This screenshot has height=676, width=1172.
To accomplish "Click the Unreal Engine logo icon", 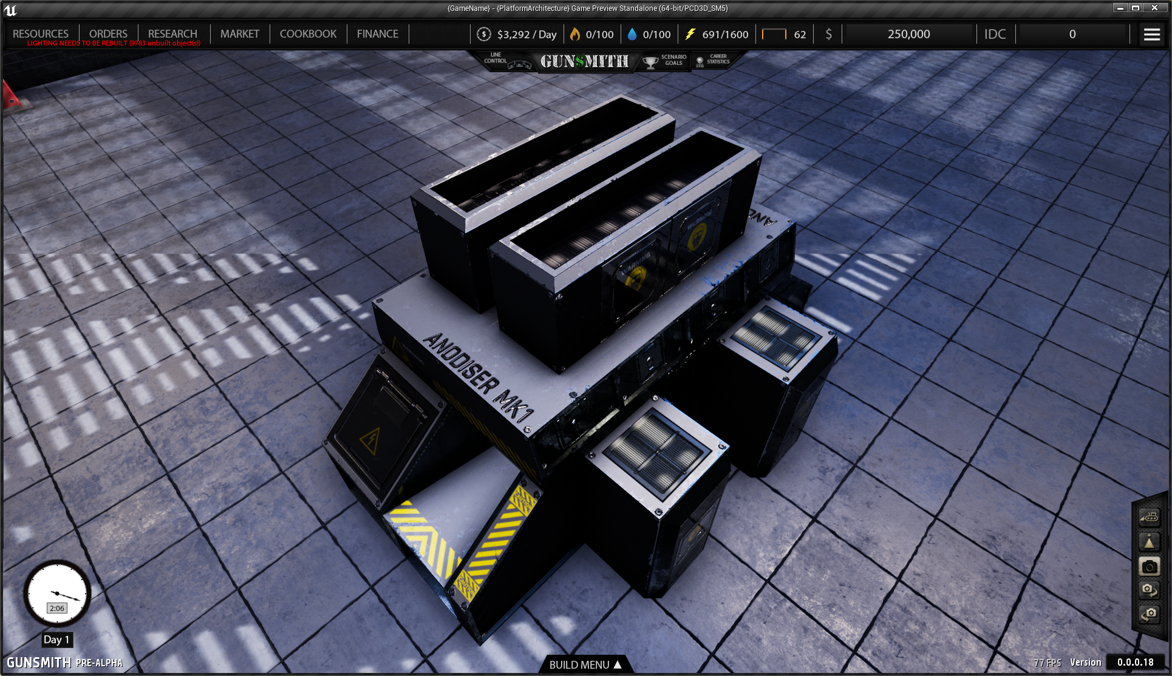I will [x=10, y=9].
